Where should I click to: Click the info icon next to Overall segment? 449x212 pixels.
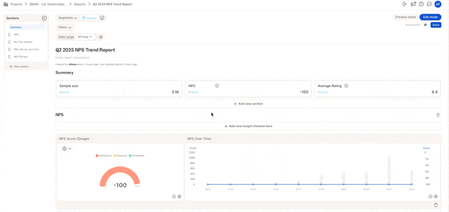(x=102, y=18)
